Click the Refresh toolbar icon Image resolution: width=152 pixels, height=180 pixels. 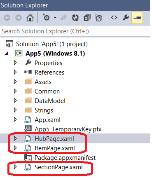coord(75,18)
